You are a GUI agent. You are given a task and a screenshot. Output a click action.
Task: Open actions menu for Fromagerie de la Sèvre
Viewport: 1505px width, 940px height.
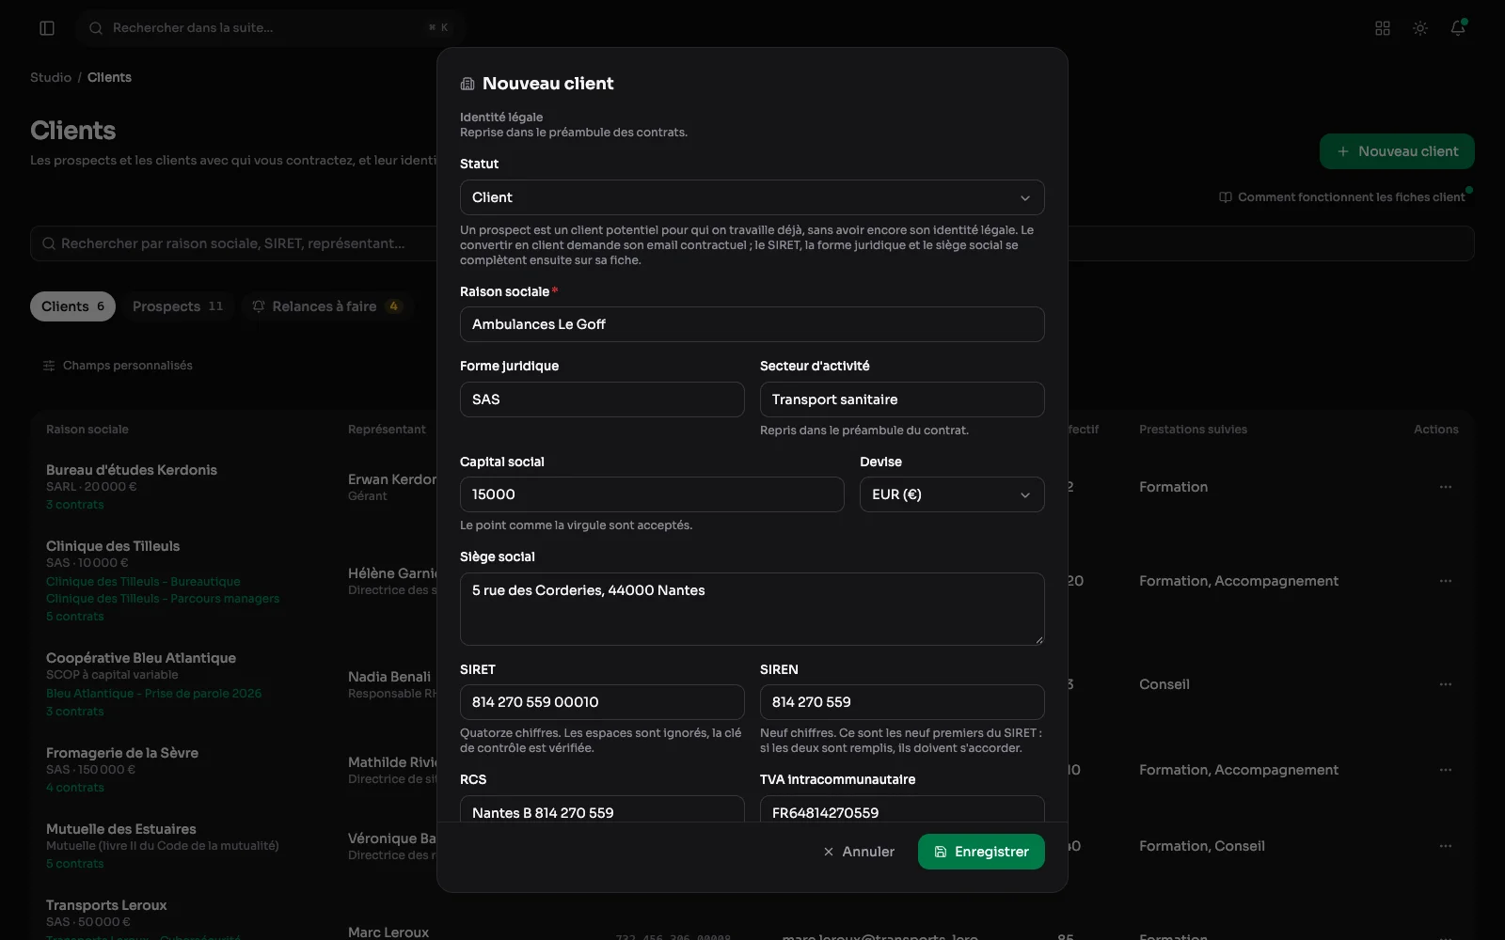(1446, 770)
